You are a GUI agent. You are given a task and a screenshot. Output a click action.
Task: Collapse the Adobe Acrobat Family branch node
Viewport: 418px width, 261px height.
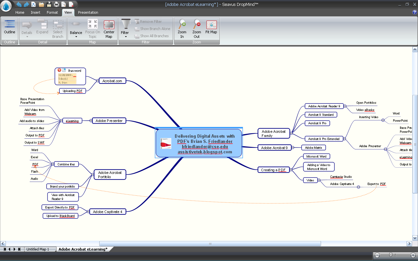click(291, 133)
